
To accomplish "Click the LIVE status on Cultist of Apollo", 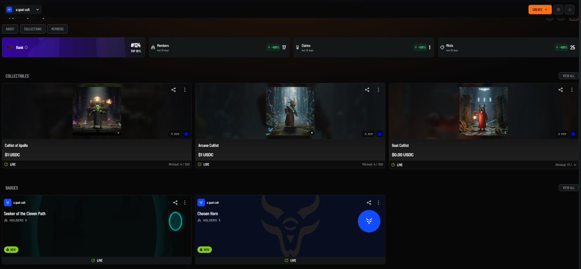I will click(x=10, y=164).
